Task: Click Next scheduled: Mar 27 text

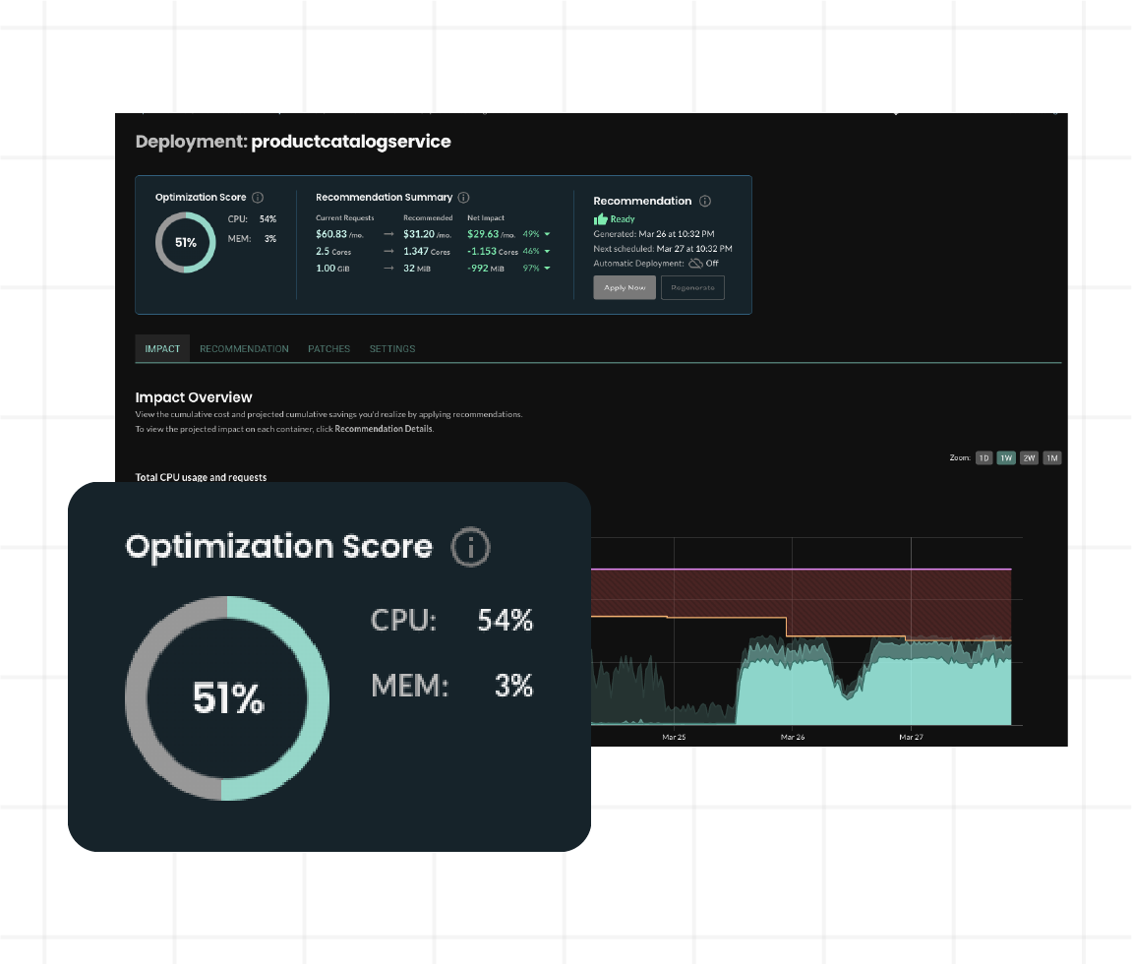Action: click(663, 249)
